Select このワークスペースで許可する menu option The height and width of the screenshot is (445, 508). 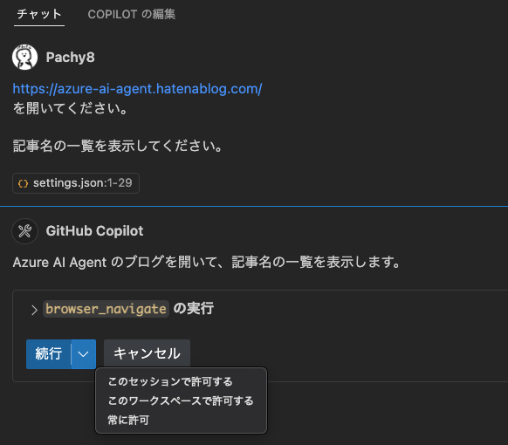coord(181,400)
